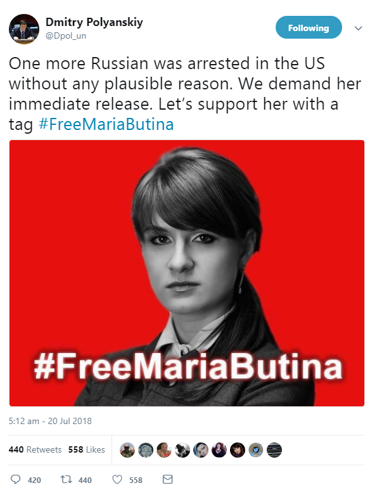
Task: Click the envelope direct message icon
Action: pyautogui.click(x=168, y=479)
